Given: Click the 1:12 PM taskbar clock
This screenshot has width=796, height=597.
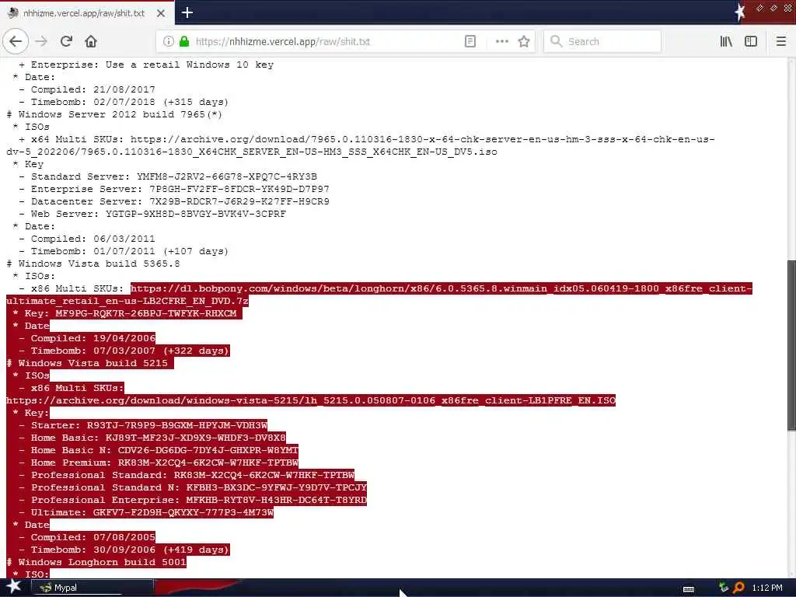Looking at the screenshot, I should coord(767,588).
